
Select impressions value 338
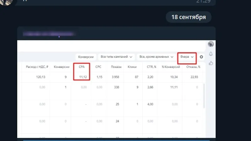click(116, 87)
